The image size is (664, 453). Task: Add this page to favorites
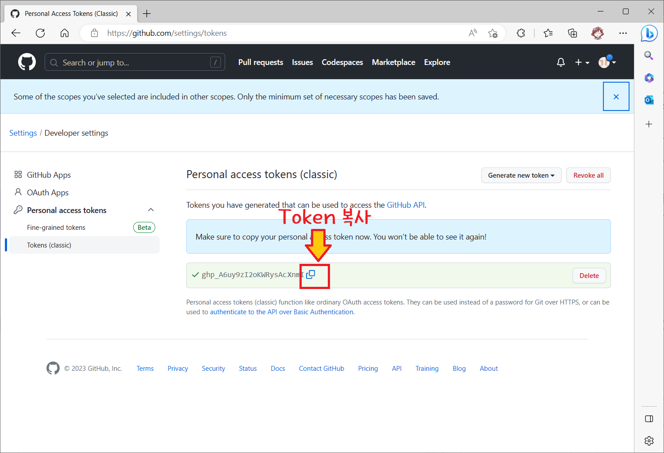(x=493, y=33)
